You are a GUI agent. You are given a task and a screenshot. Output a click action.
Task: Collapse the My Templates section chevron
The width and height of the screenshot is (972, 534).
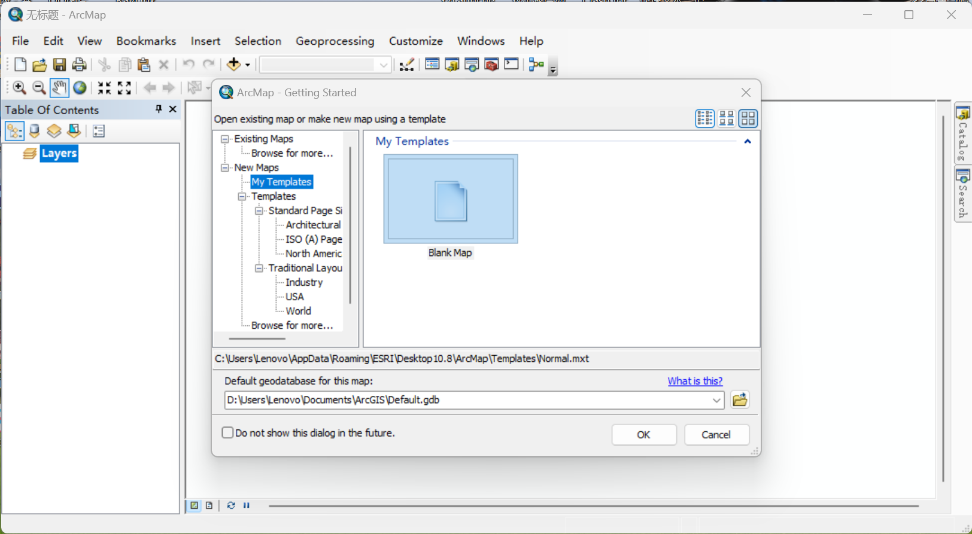click(x=747, y=142)
